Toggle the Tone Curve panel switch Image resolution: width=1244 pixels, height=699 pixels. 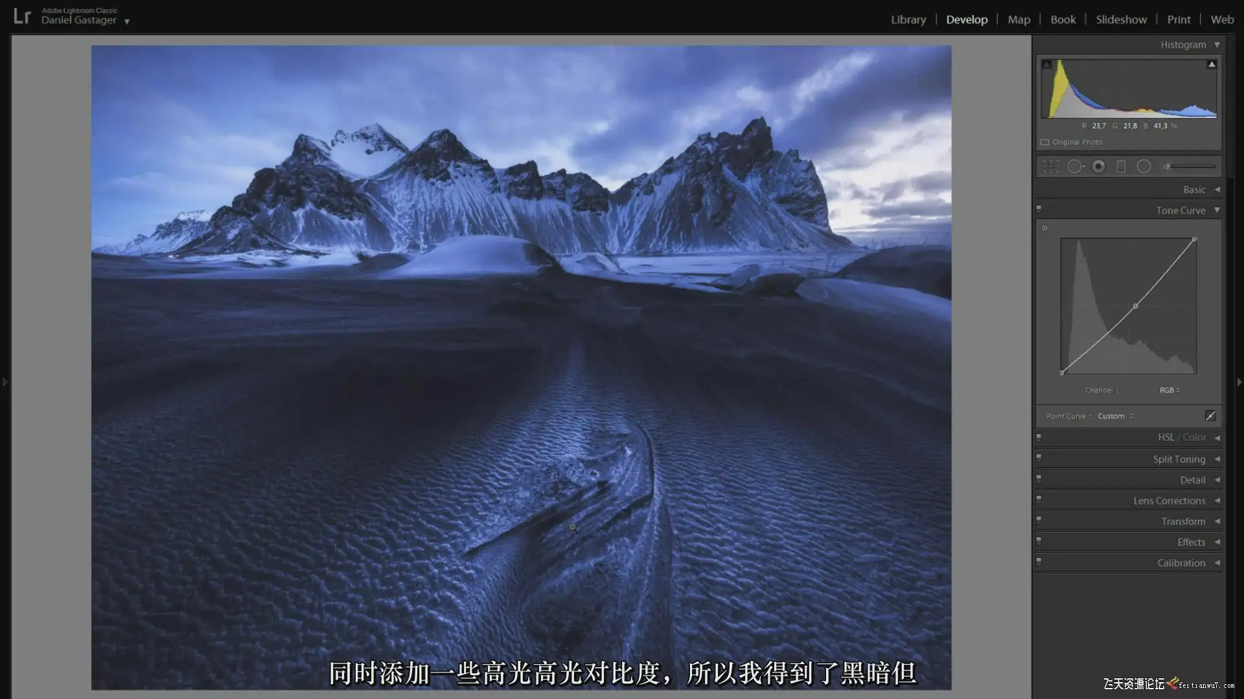tap(1039, 209)
